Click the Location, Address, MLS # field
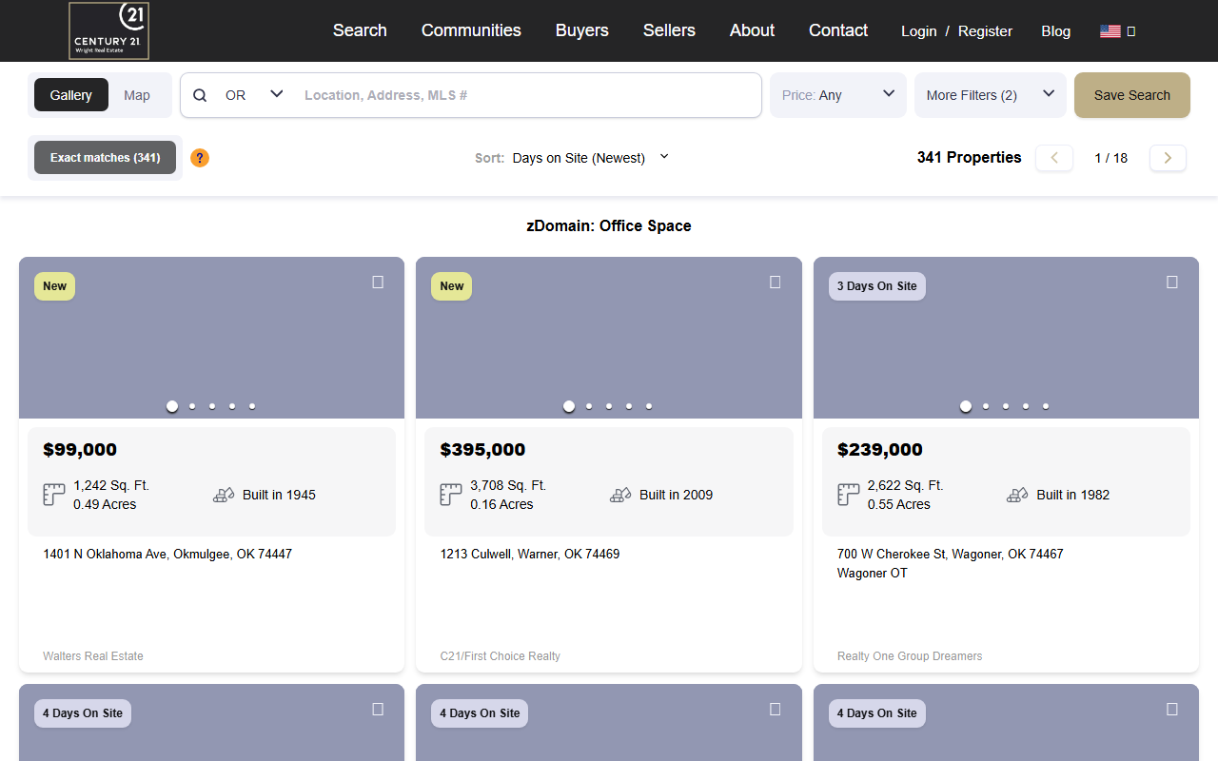Viewport: 1218px width, 761px height. point(528,95)
